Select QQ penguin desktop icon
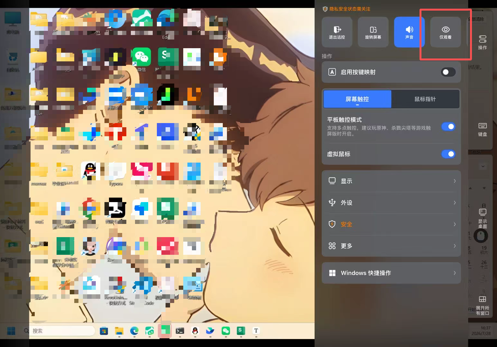 [90, 171]
